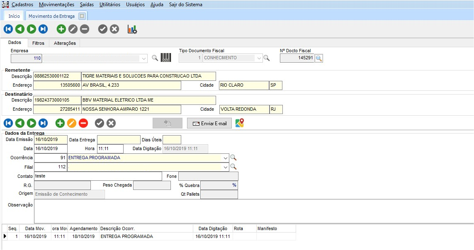Open the Movimentações menu
474x250 pixels.
pos(56,5)
